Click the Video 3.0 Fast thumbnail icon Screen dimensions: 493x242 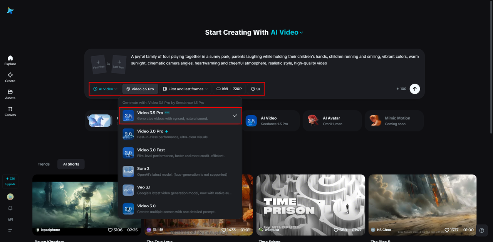click(128, 153)
